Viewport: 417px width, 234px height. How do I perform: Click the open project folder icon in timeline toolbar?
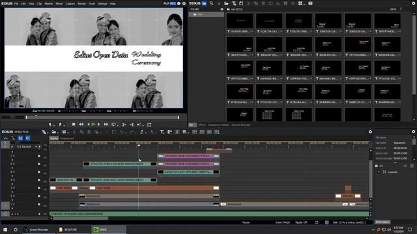tap(53, 132)
